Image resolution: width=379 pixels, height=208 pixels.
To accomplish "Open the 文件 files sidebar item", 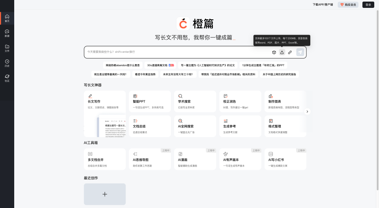I will click(x=7, y=48).
